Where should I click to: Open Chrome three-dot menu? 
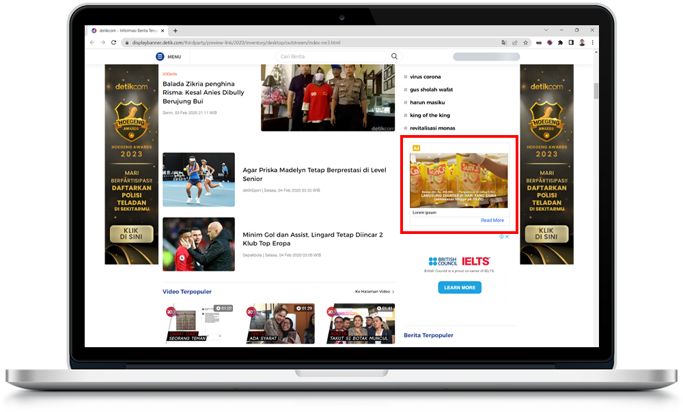tap(593, 42)
